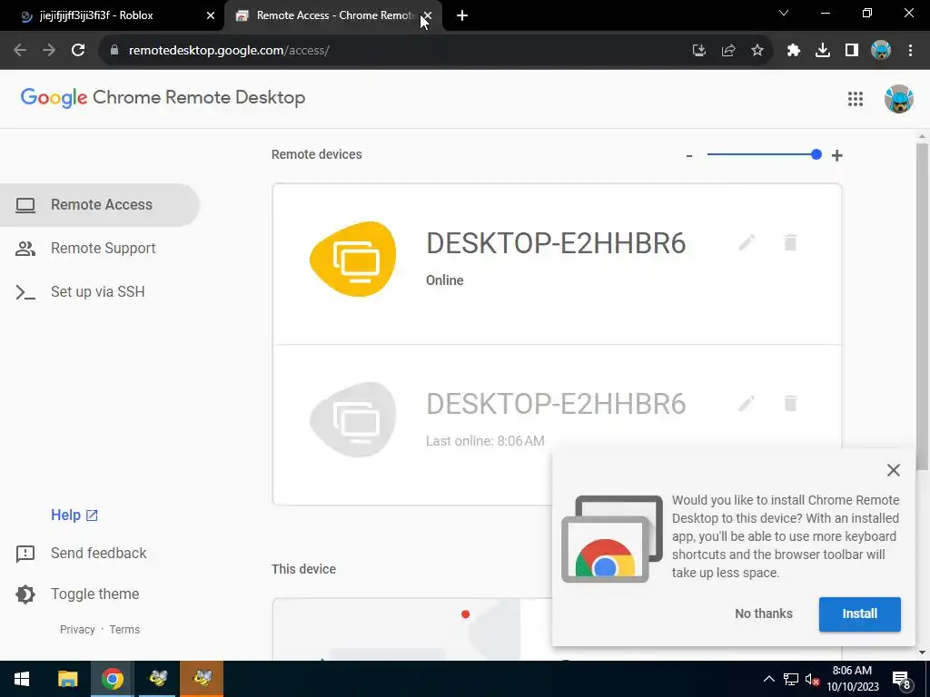This screenshot has height=697, width=930.
Task: Click the 'Last online: 8:06 AM' text
Action: pyautogui.click(x=485, y=441)
